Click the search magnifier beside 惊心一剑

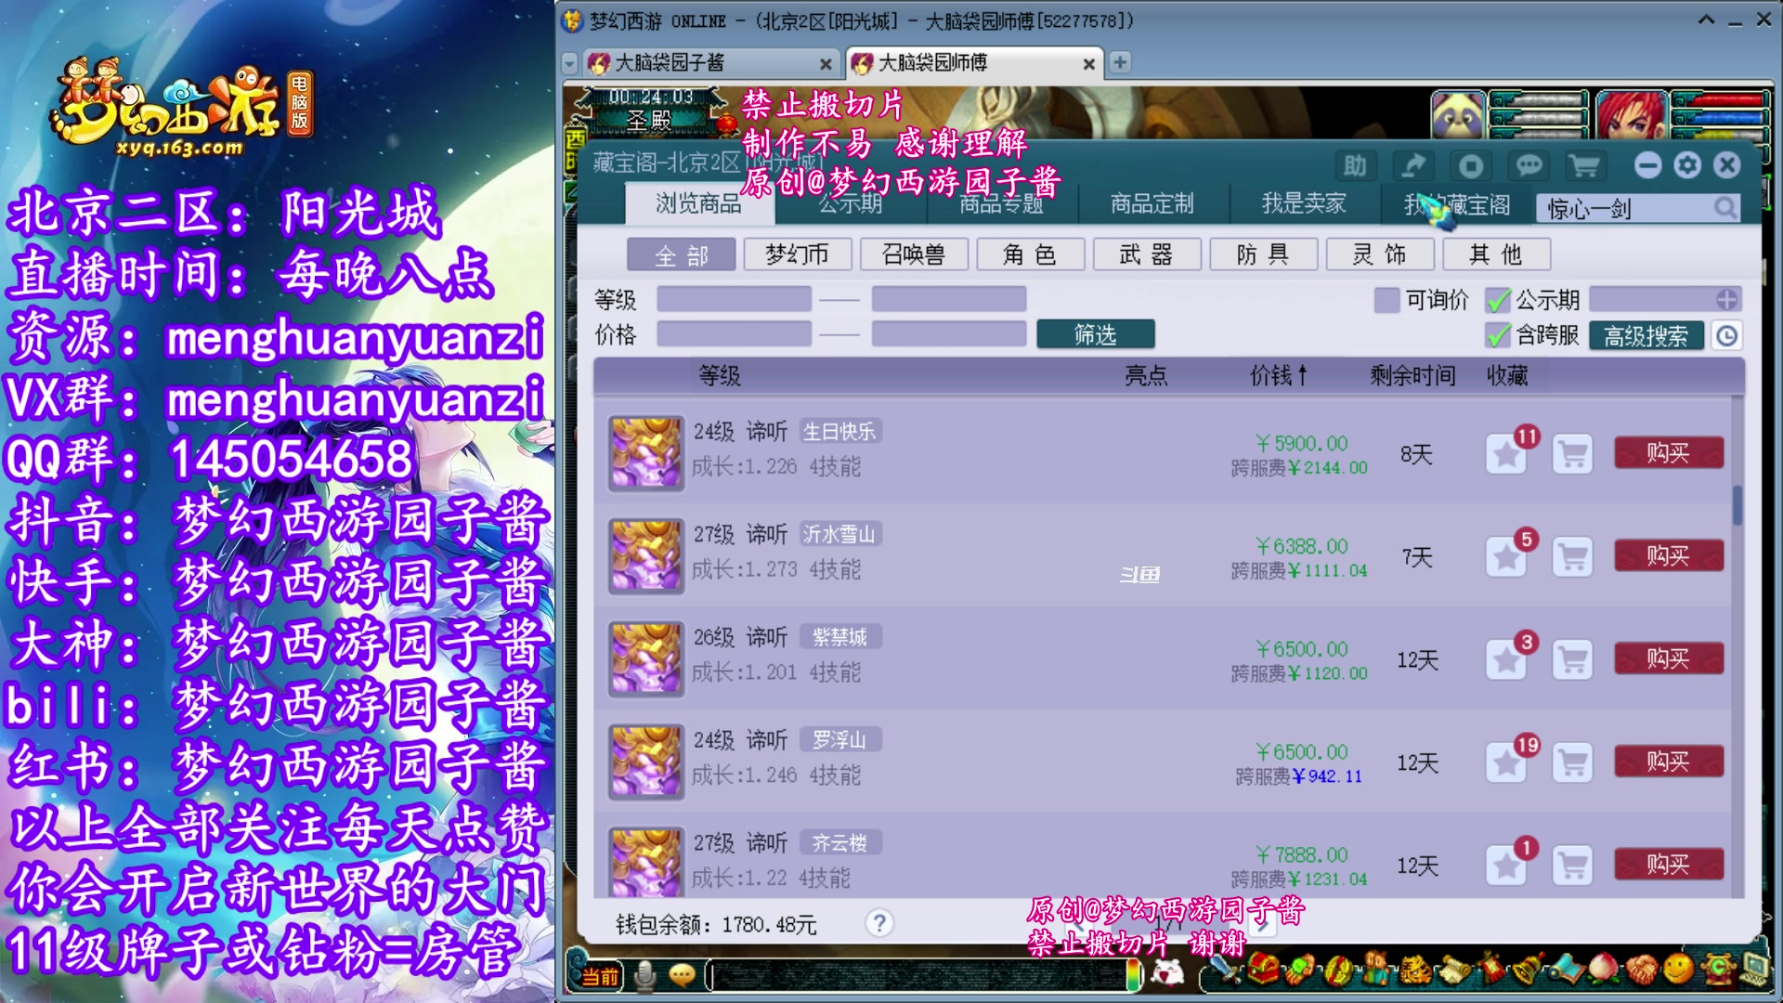tap(1724, 208)
